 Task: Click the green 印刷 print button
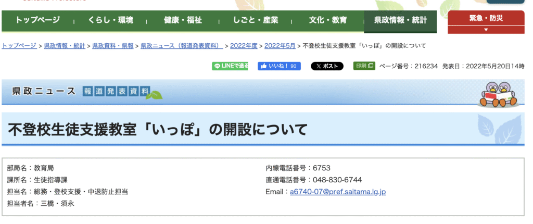click(364, 66)
